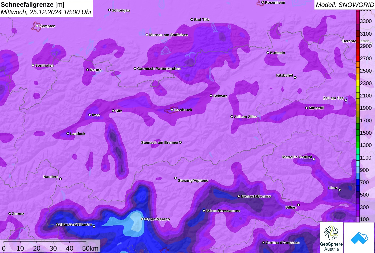Click the GeoSphere Austria logo
This screenshot has height=253, width=375.
331,237
